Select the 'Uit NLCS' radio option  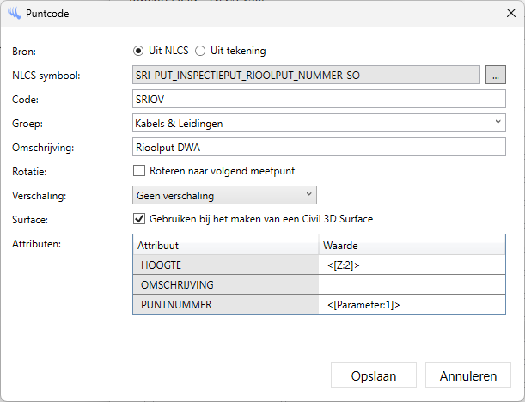pyautogui.click(x=138, y=51)
